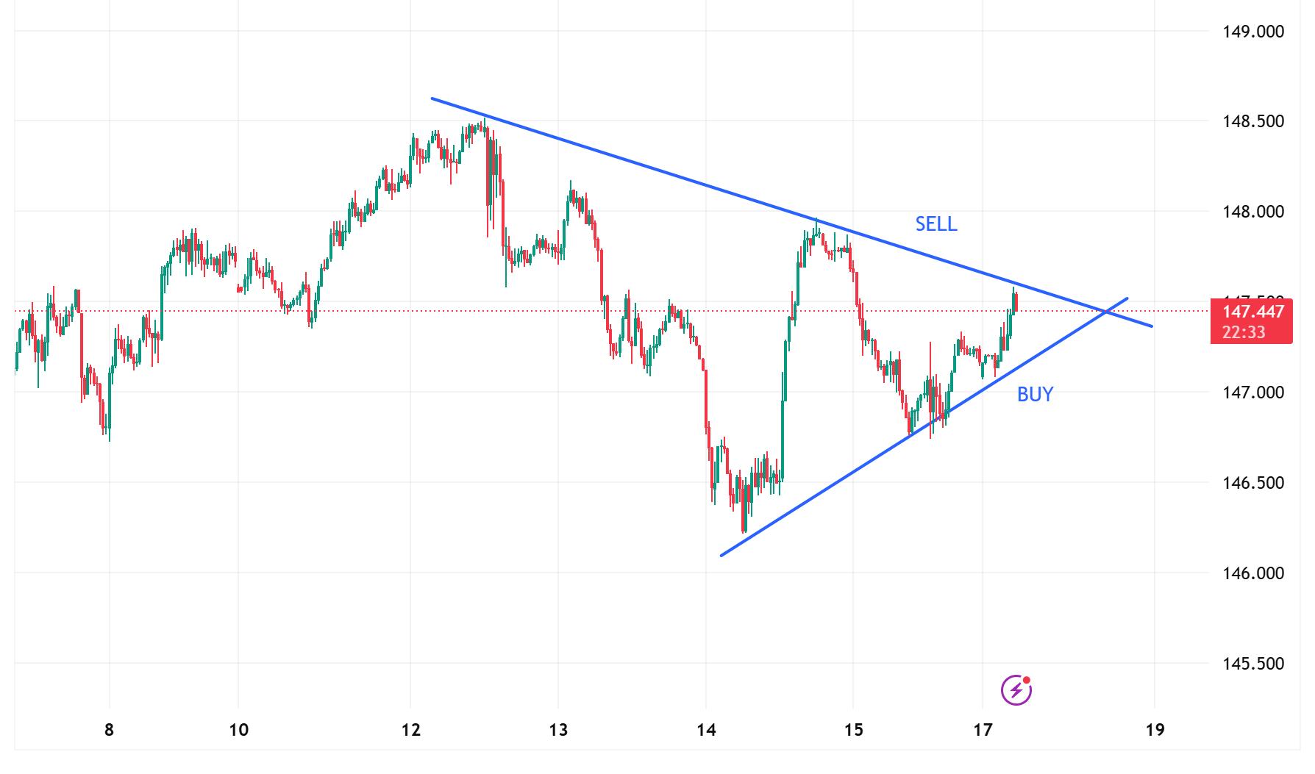The width and height of the screenshot is (1315, 774).
Task: Click the 22:33 candle countdown timer
Action: (1244, 332)
